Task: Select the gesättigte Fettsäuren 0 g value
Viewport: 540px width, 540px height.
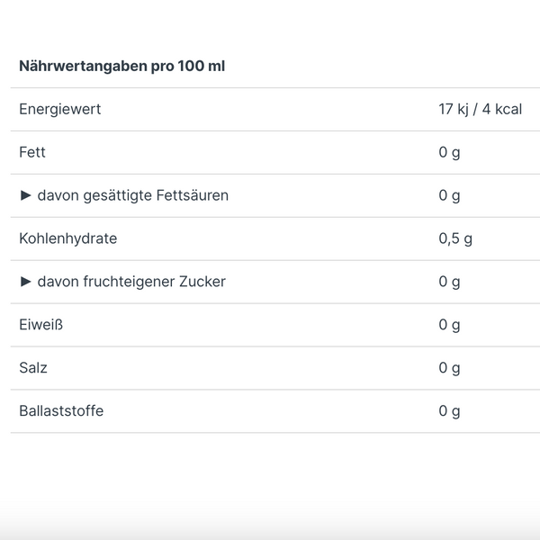Action: pos(449,195)
